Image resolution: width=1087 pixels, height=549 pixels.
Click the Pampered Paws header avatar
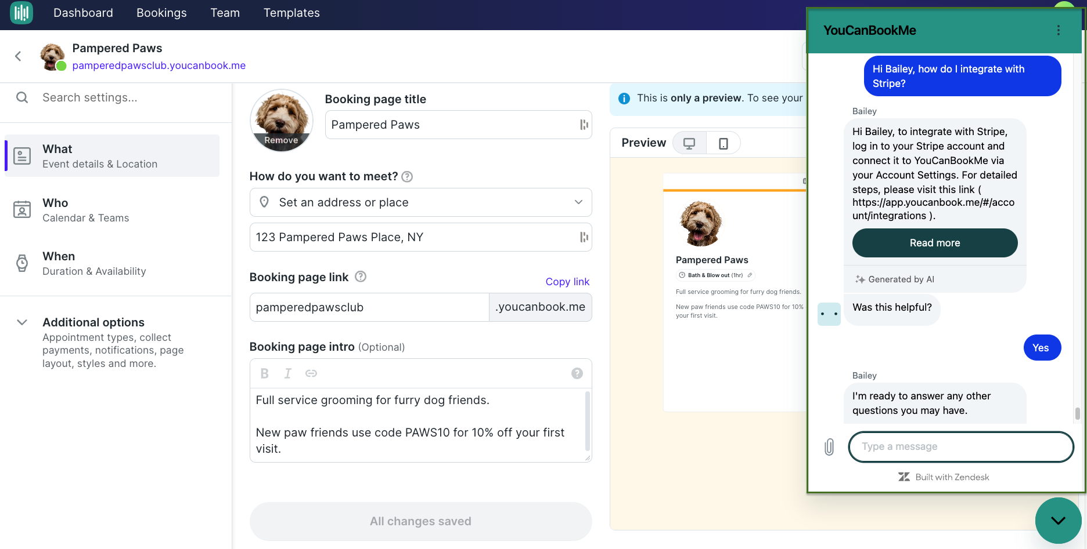pyautogui.click(x=52, y=56)
